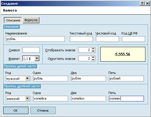Click the Два field with рубля
151x117 pixels.
tap(89, 78)
